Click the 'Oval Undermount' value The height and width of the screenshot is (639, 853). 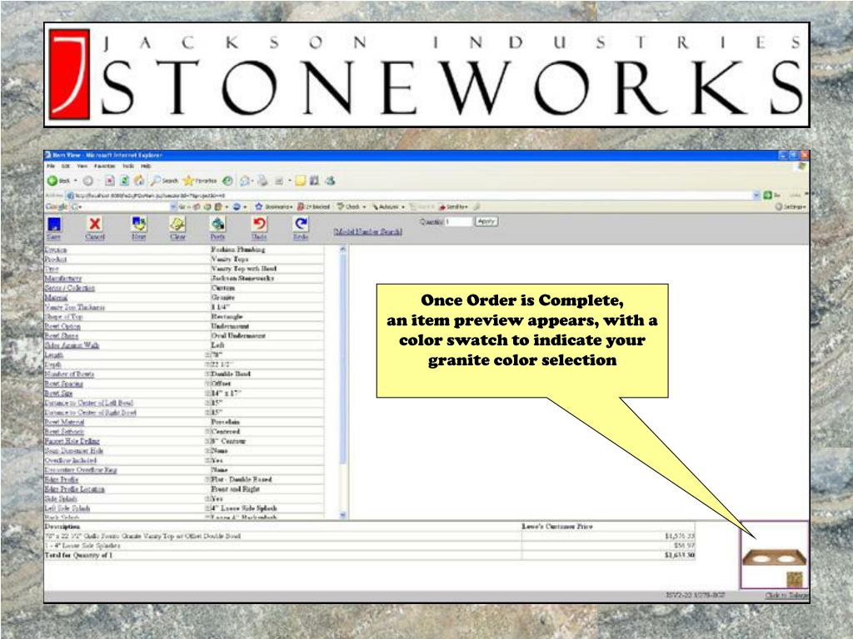point(238,336)
